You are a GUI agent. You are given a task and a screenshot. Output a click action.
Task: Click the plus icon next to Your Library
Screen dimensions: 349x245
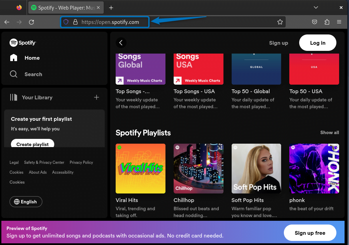tap(97, 97)
